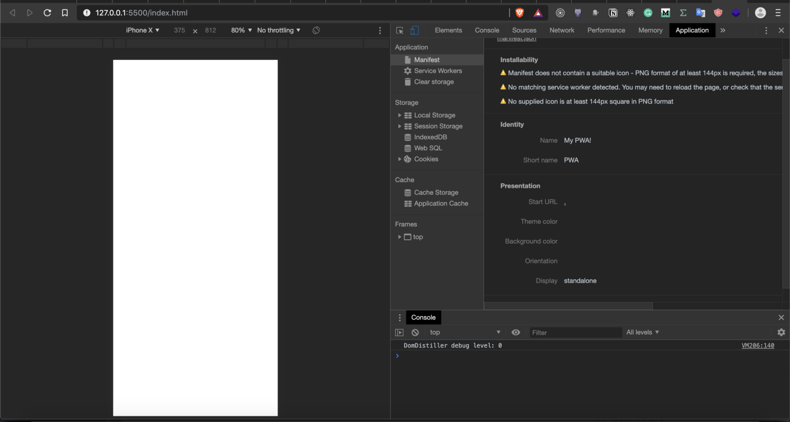The height and width of the screenshot is (422, 790).
Task: Open the No throttling dropdown
Action: pos(279,30)
